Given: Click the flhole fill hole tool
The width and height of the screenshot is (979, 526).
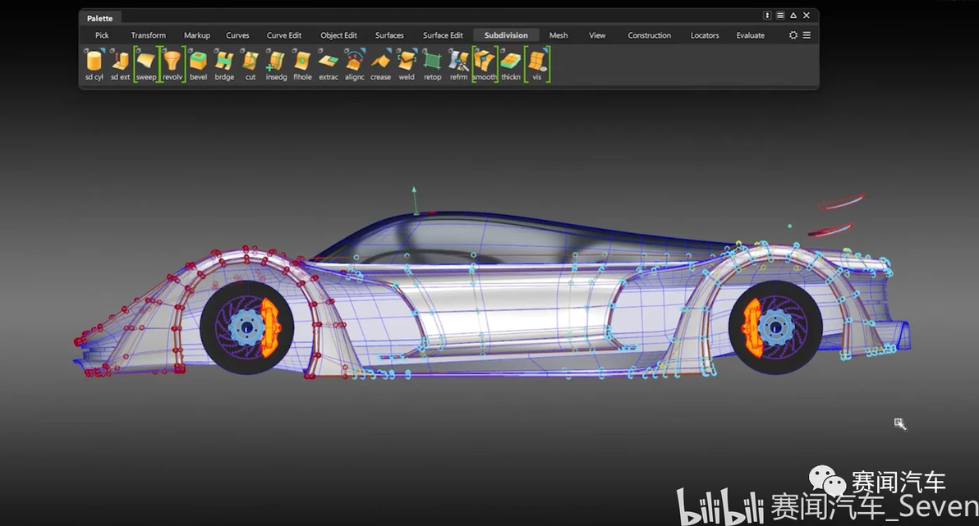Looking at the screenshot, I should (302, 61).
